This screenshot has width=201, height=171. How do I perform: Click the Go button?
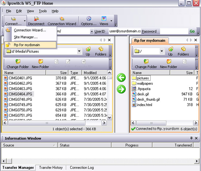click(x=192, y=31)
